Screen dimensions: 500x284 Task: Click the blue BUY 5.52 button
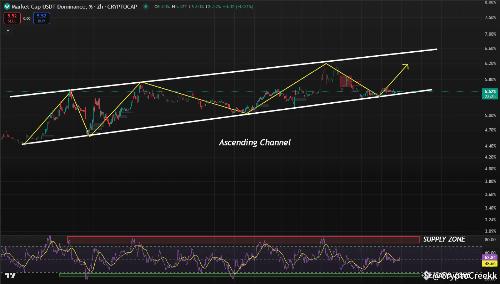(x=41, y=18)
